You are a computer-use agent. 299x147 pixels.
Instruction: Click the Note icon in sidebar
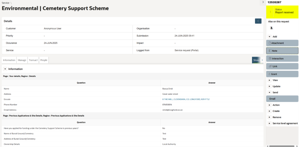[x=270, y=51]
